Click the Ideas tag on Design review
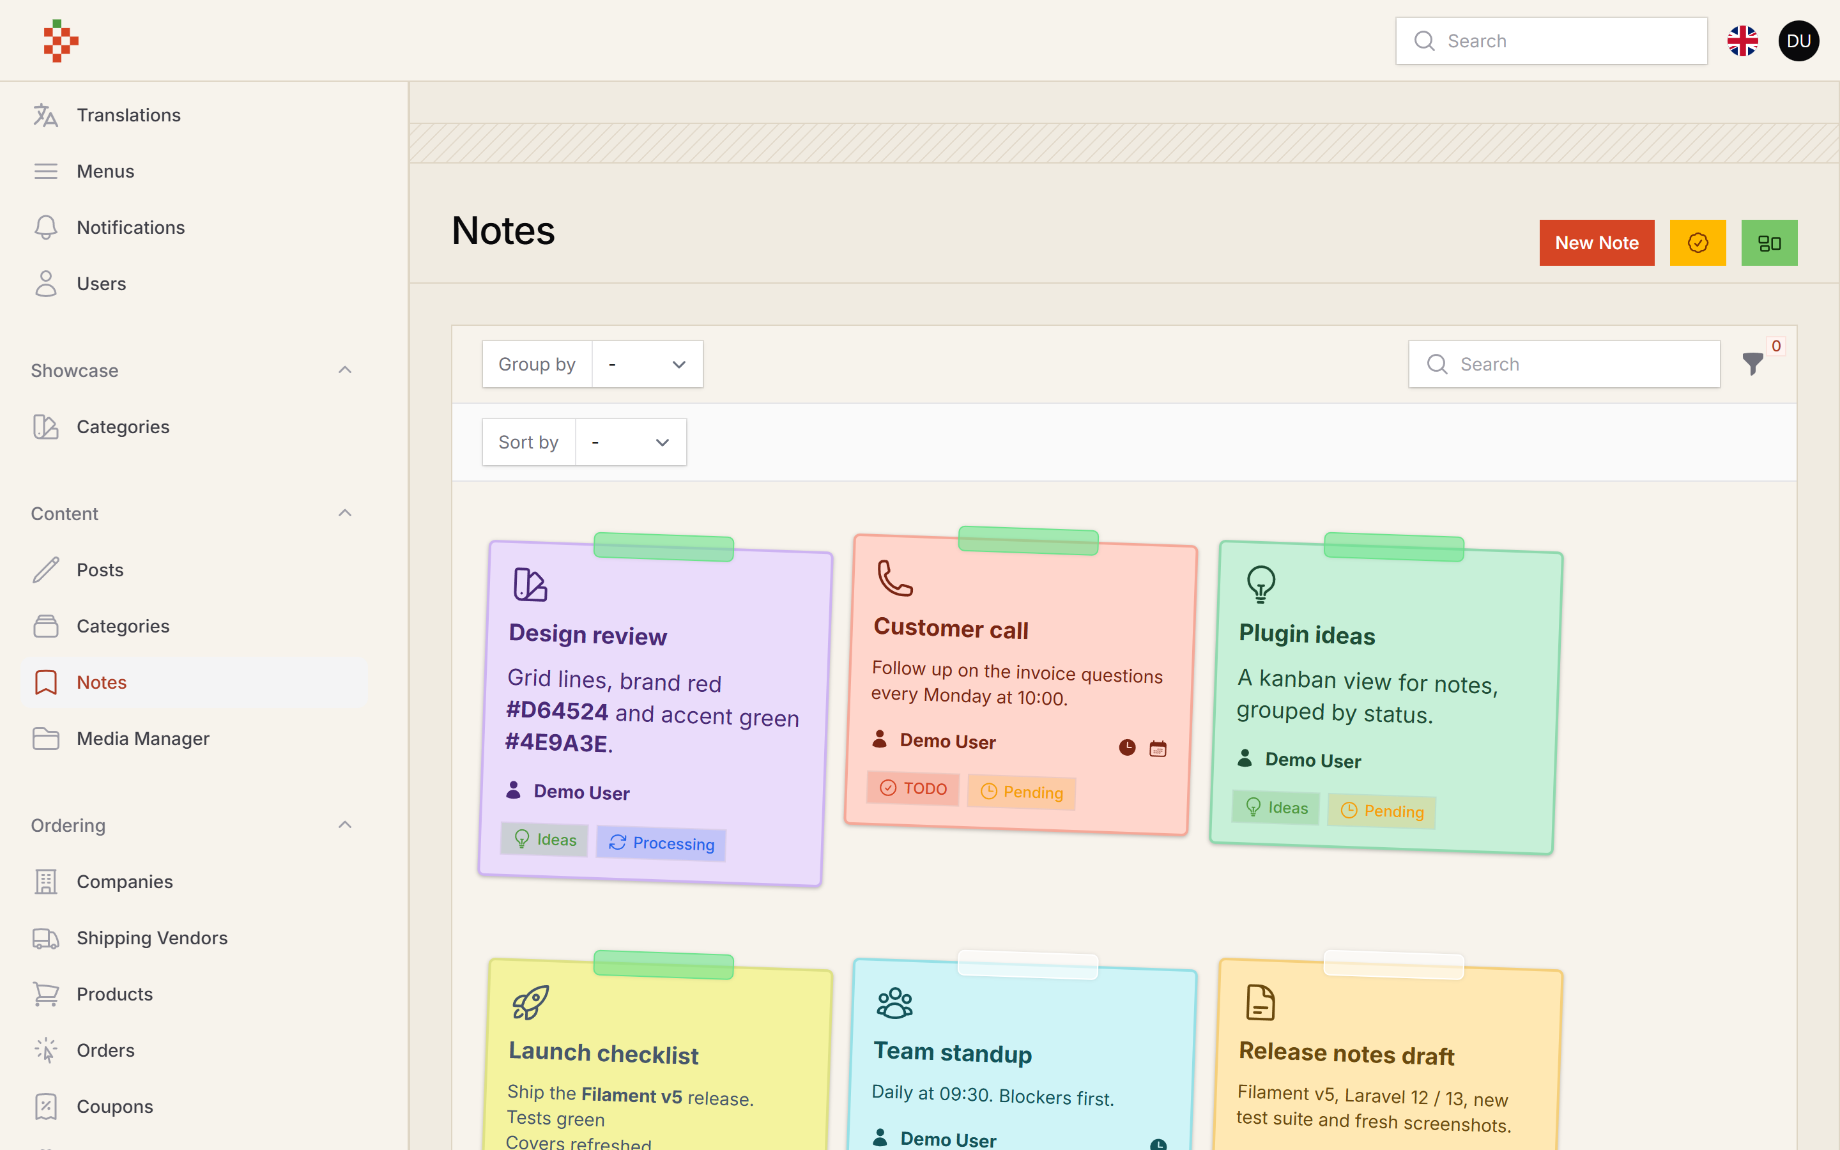Screen dimensions: 1840x1150 [x=544, y=839]
